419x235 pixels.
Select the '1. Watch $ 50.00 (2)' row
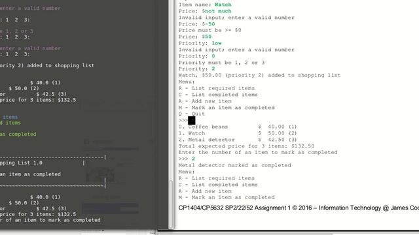238,133
